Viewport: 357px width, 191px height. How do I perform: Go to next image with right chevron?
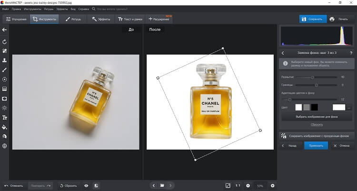pyautogui.click(x=170, y=185)
